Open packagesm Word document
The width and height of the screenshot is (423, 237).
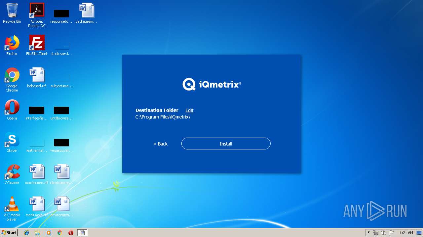(86, 13)
